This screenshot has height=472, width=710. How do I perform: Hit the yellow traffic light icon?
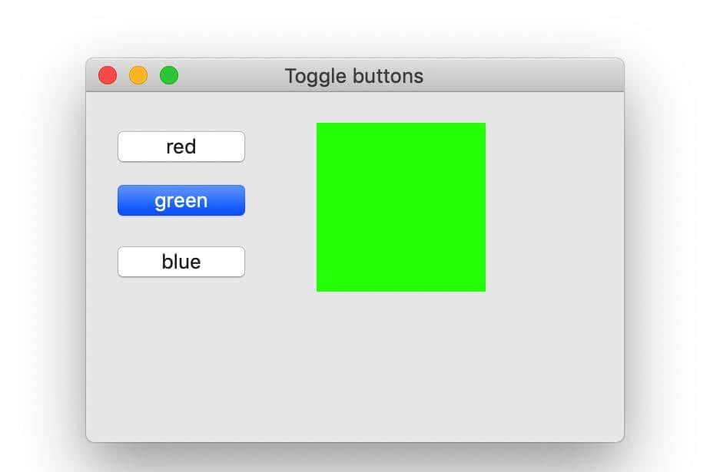coord(138,76)
